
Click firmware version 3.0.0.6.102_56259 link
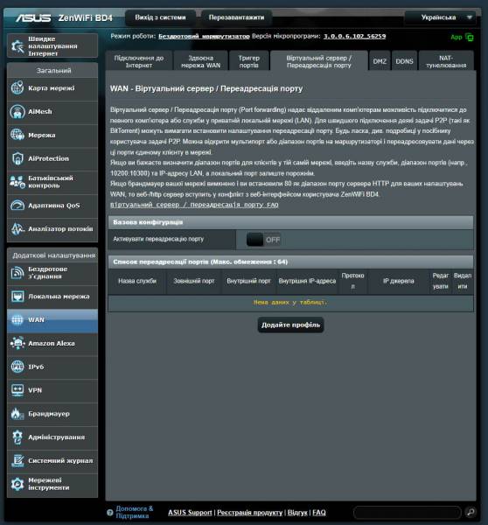[x=354, y=36]
